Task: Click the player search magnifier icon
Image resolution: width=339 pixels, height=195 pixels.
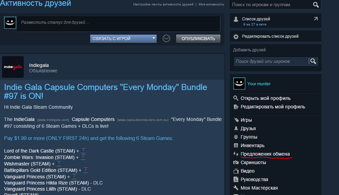Action: [316, 4]
